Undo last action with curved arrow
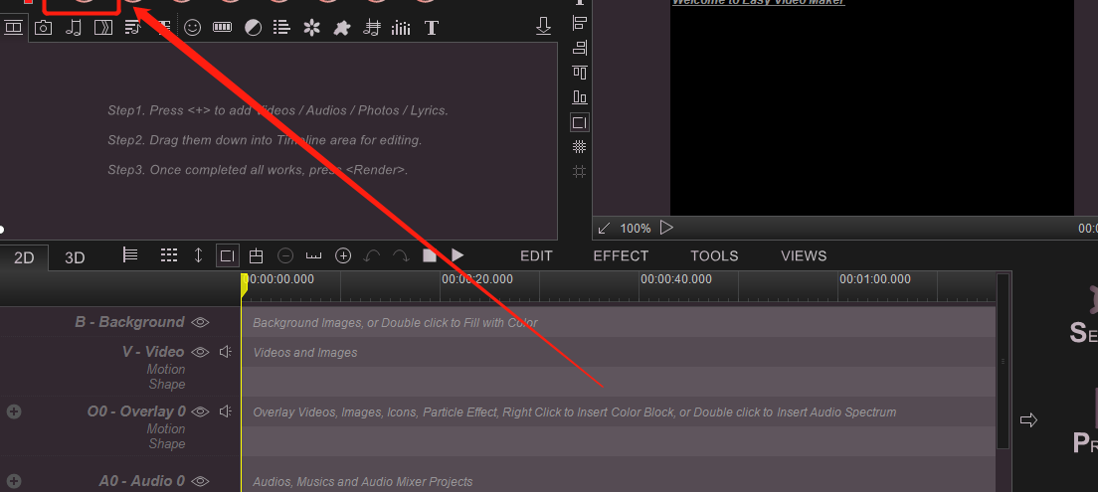This screenshot has height=492, width=1098. [x=372, y=255]
